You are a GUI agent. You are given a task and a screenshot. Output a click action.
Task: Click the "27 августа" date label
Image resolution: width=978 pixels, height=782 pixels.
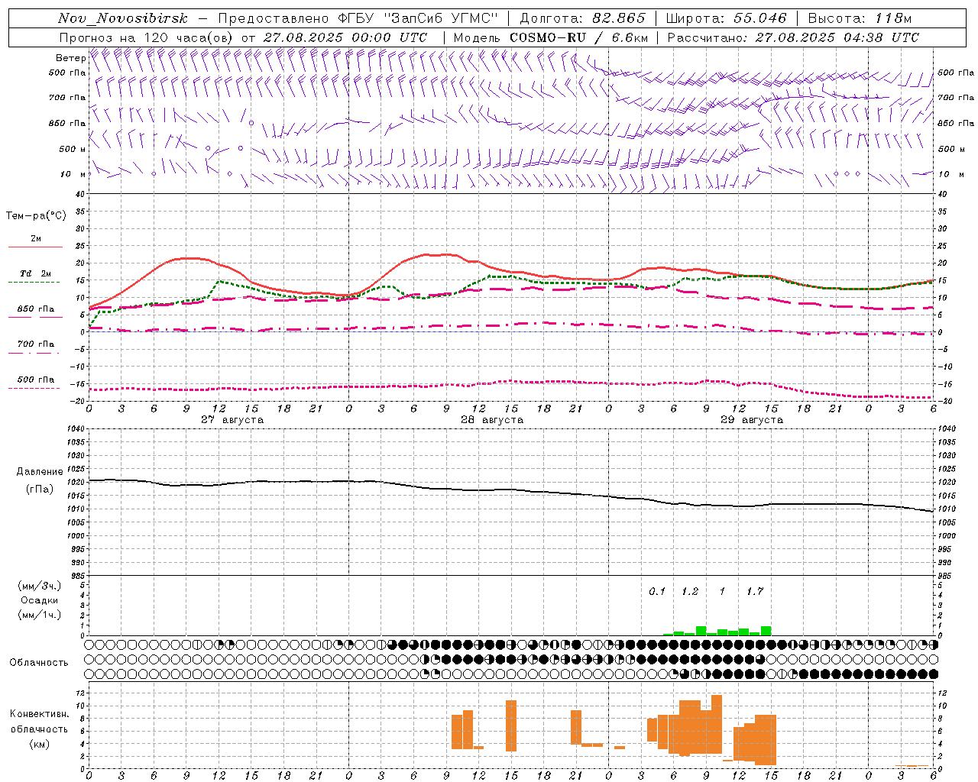tap(232, 420)
